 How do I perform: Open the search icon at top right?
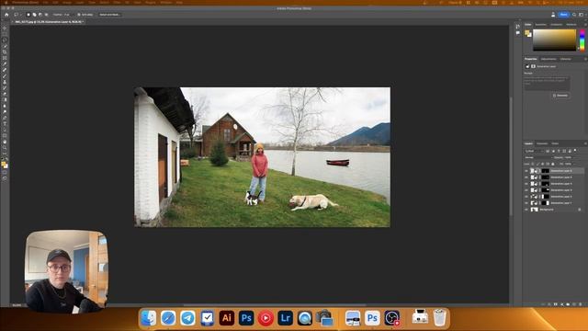tap(574, 15)
